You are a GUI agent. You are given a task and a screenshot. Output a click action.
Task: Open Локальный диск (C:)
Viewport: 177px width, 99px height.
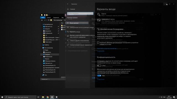pos(50,65)
